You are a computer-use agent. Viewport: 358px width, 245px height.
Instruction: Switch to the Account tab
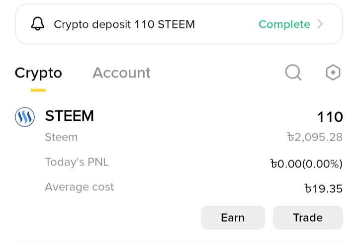pos(121,73)
